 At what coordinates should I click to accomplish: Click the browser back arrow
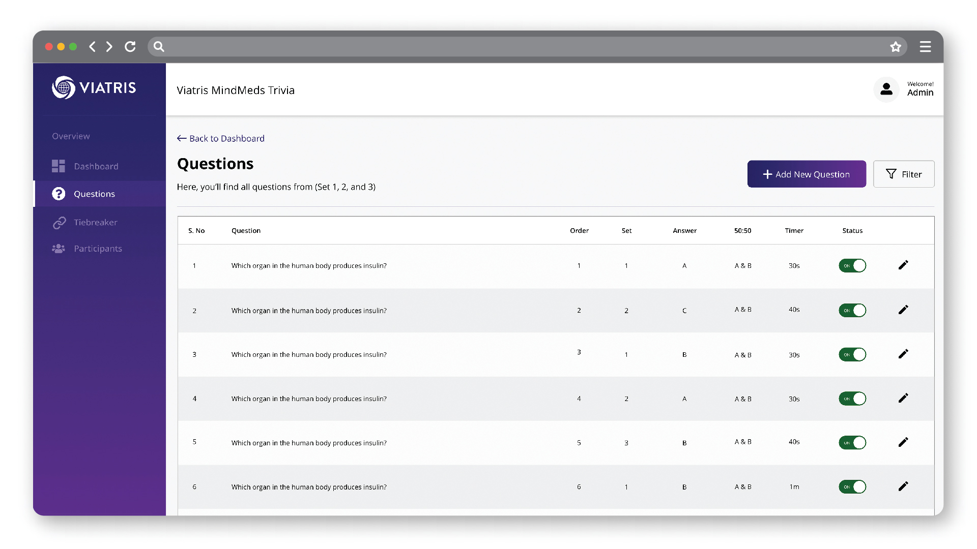92,47
